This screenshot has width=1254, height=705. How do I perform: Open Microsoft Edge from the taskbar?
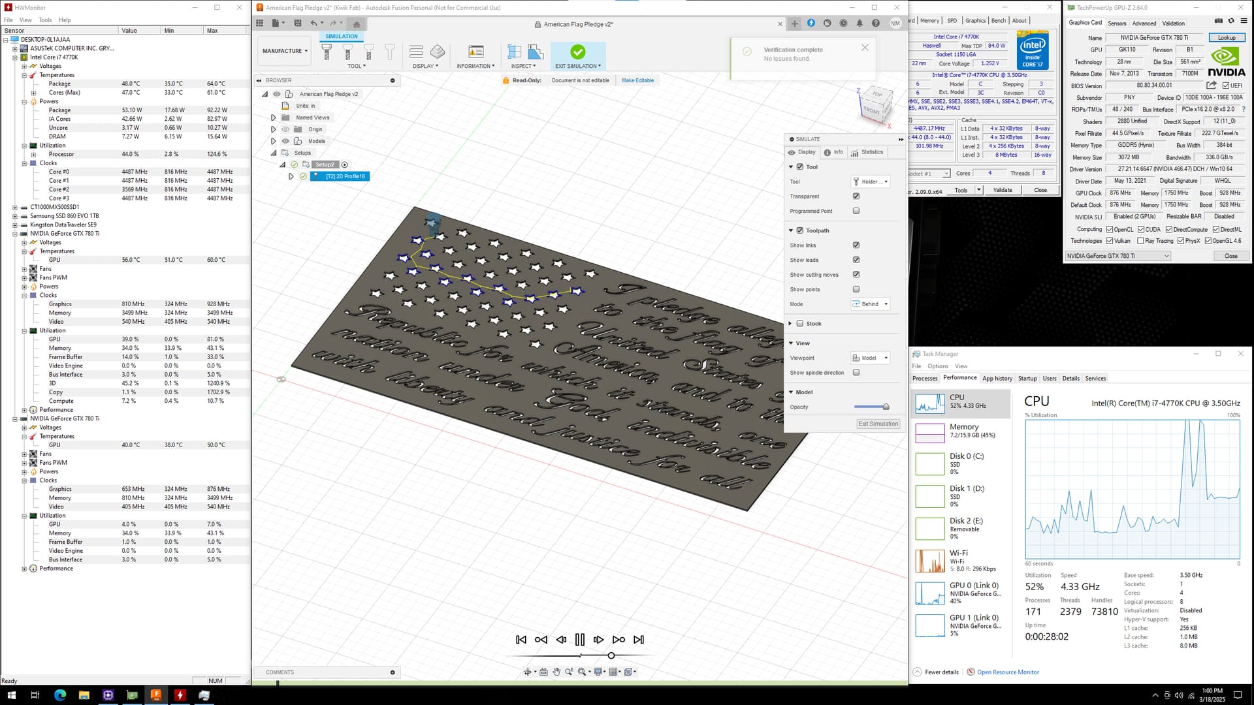pyautogui.click(x=60, y=695)
